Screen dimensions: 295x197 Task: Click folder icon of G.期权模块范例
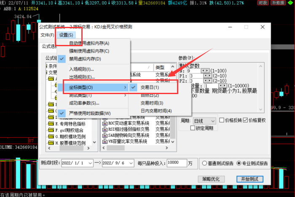51,136
